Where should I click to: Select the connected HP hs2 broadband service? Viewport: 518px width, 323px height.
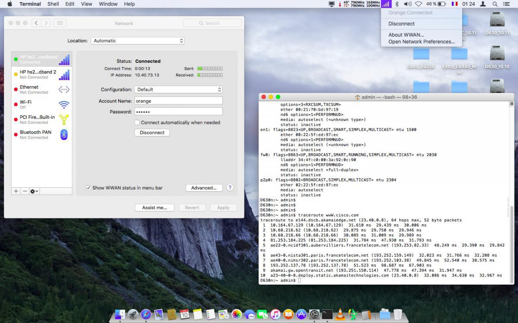pos(41,59)
